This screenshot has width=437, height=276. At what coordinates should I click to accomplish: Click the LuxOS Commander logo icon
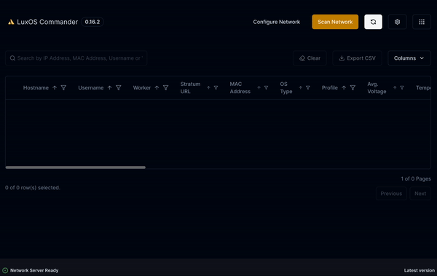pos(11,22)
